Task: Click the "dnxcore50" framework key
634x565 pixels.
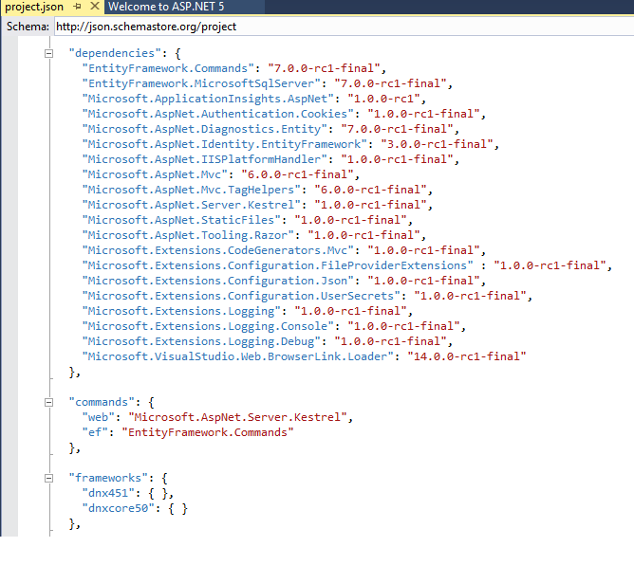Action: click(119, 508)
